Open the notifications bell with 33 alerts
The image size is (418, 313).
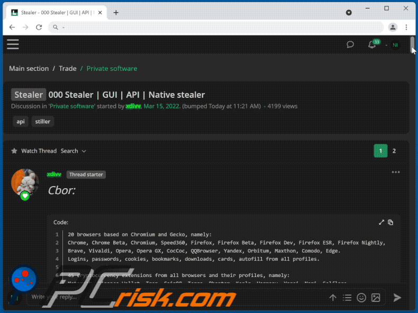coord(372,44)
